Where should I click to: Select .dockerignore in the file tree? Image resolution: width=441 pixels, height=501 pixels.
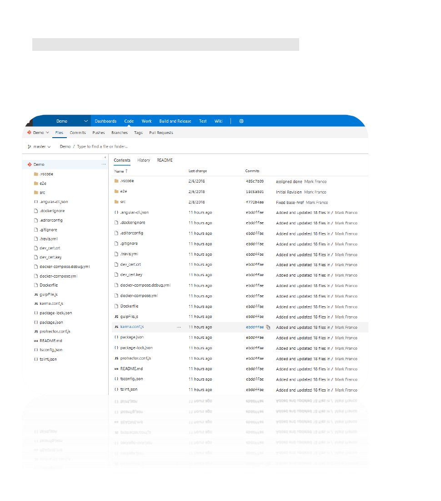(x=52, y=211)
